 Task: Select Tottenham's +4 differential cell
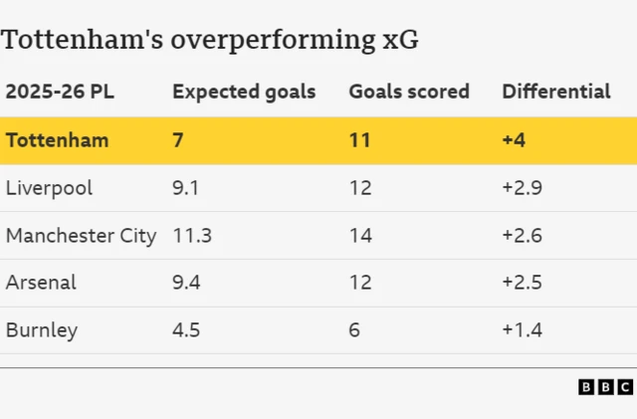[x=514, y=140]
